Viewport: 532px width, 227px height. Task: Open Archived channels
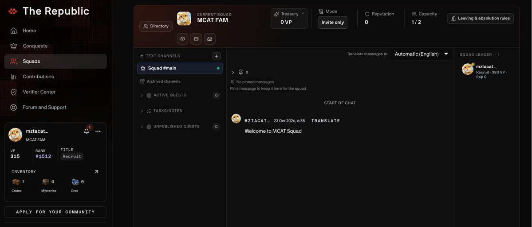coord(160,81)
